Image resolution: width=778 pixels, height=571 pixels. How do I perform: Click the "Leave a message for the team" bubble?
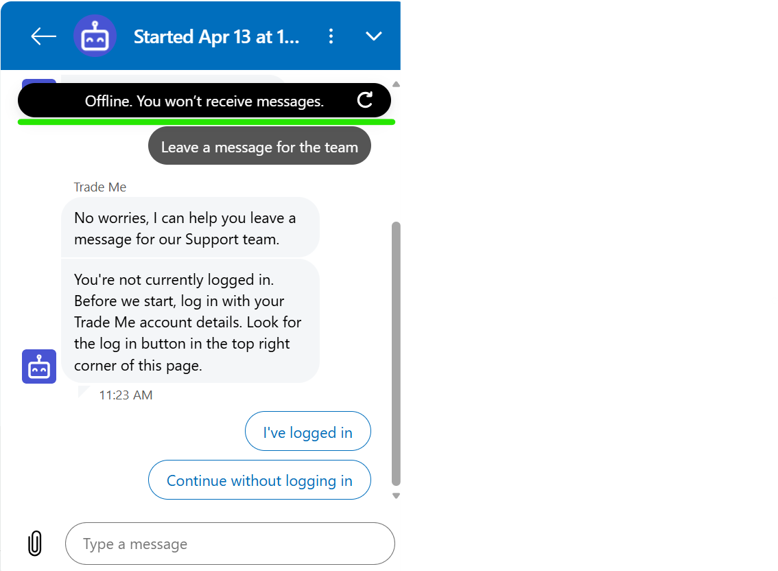pyautogui.click(x=259, y=147)
